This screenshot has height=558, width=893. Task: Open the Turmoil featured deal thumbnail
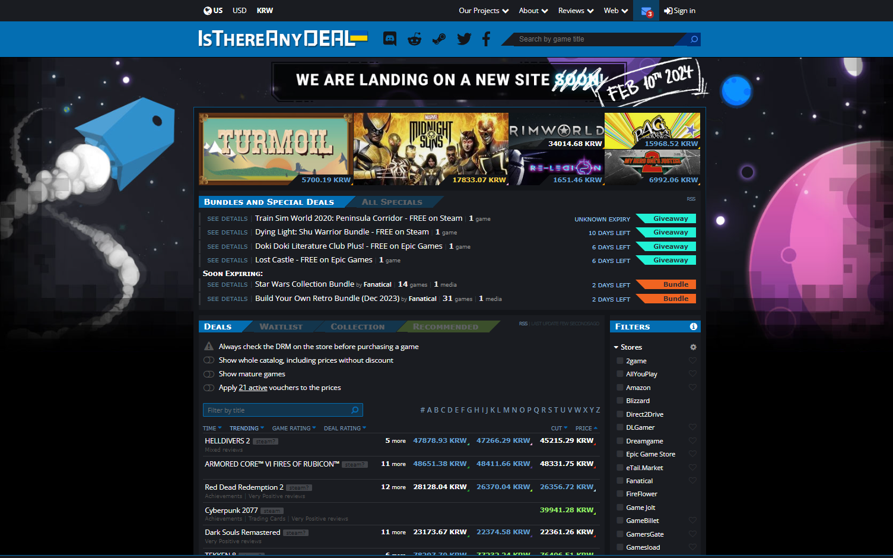276,149
